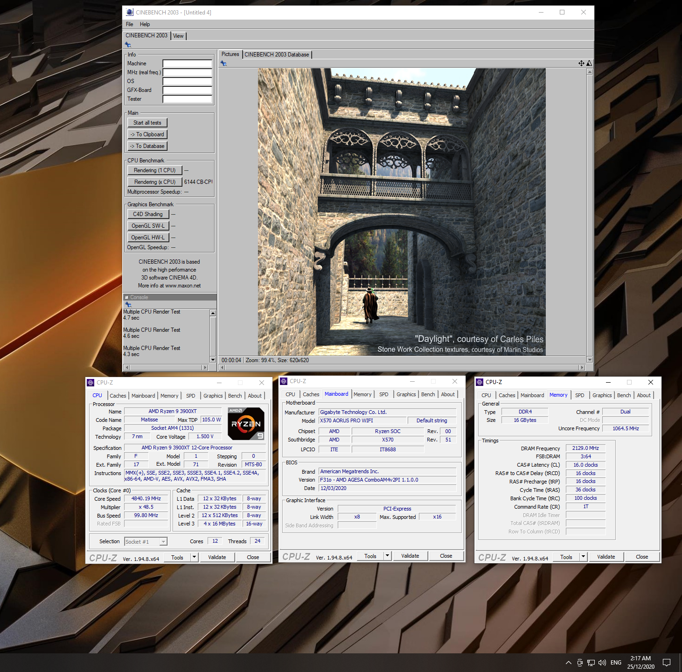Click DRAM Frequency value 2129.0 MHz
Screen dimensions: 682x672
point(585,448)
